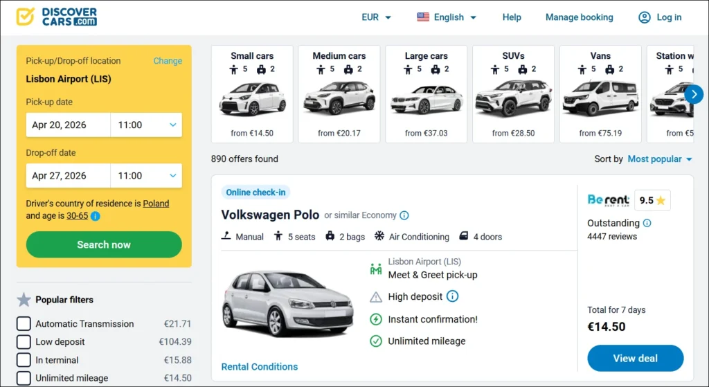
Task: Click the €104.39 Low deposit price
Action: (x=175, y=342)
